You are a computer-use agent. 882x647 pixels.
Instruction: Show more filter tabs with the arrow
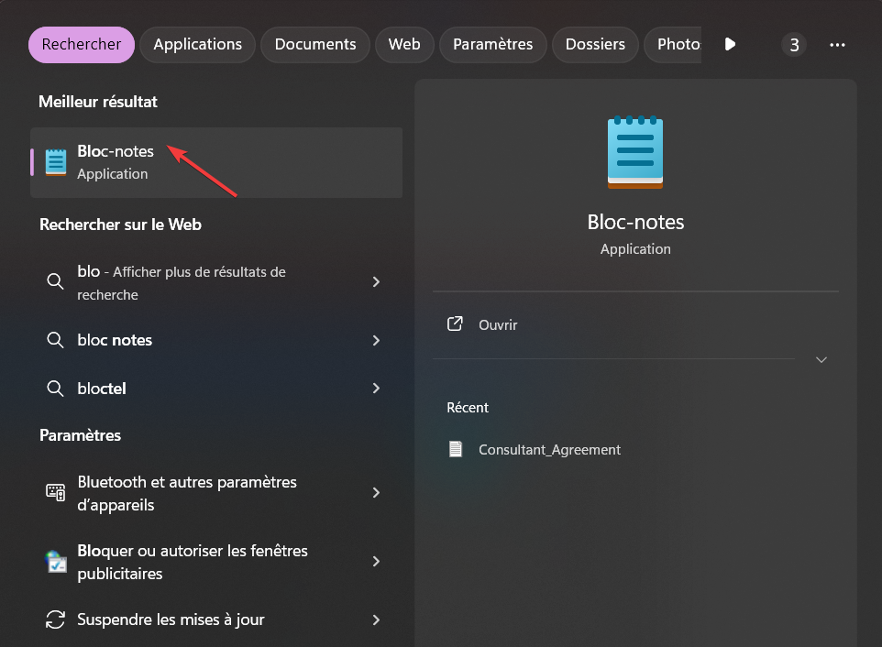pos(730,44)
